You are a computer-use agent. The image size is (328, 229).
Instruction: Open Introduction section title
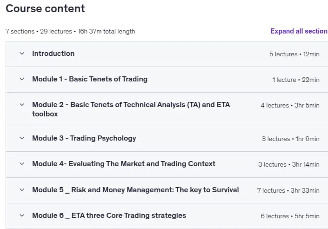pyautogui.click(x=54, y=54)
